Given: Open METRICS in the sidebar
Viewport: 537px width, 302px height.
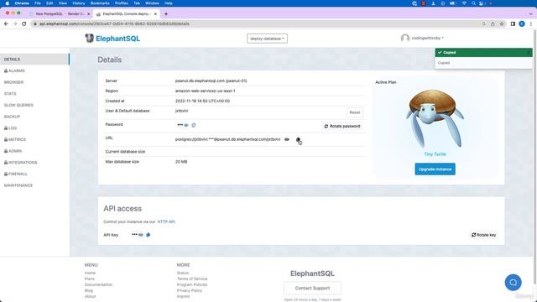Looking at the screenshot, I should click(x=15, y=140).
